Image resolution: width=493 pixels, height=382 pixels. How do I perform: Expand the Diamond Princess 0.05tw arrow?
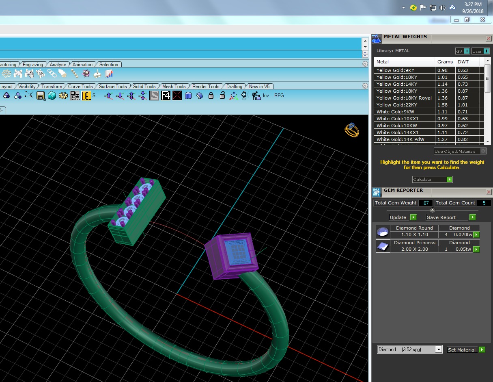coord(476,249)
